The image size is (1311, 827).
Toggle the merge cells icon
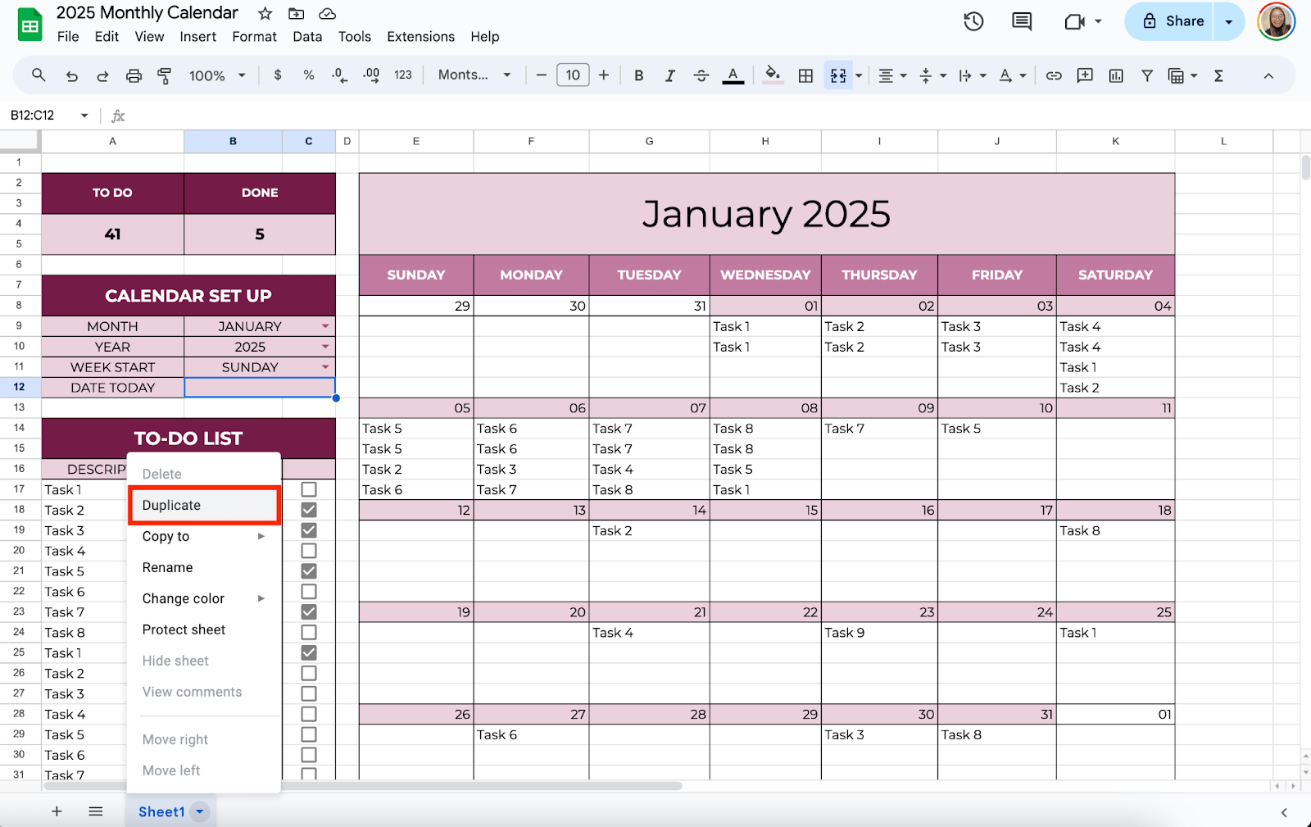(x=837, y=75)
